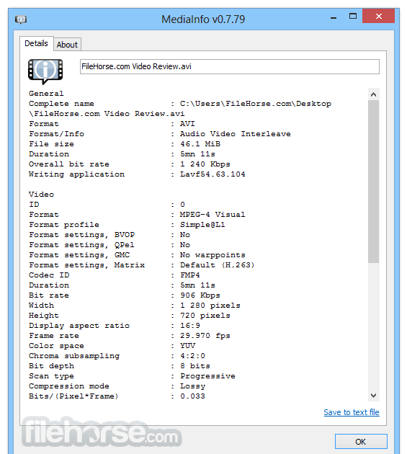Click the Codec ID value FMP4
This screenshot has width=407, height=454.
pos(190,275)
